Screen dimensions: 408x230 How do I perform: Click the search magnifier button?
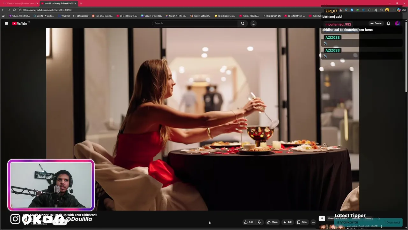point(243,23)
